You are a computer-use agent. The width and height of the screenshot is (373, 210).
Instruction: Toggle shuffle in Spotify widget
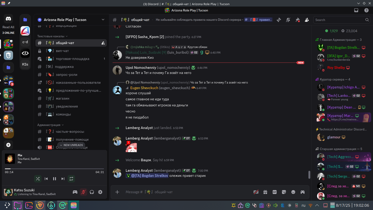(x=38, y=179)
